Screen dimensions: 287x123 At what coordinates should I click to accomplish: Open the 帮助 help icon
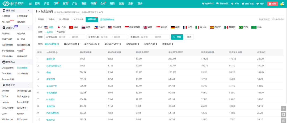pyautogui.click(x=235, y=4)
